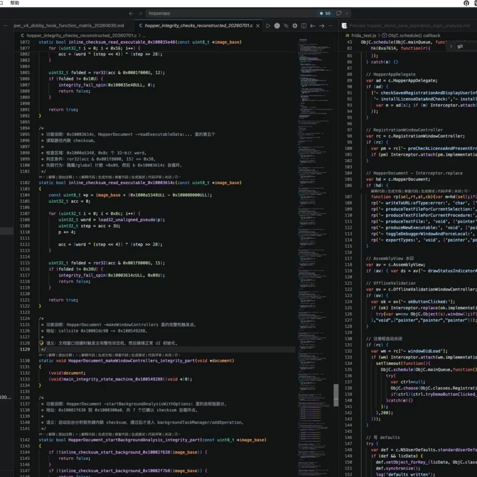The image size is (477, 477).
Task: Click 关闭 in the code lens above line 1102
Action: (x=168, y=177)
